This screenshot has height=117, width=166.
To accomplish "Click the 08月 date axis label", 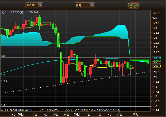I will (x=21, y=114).
